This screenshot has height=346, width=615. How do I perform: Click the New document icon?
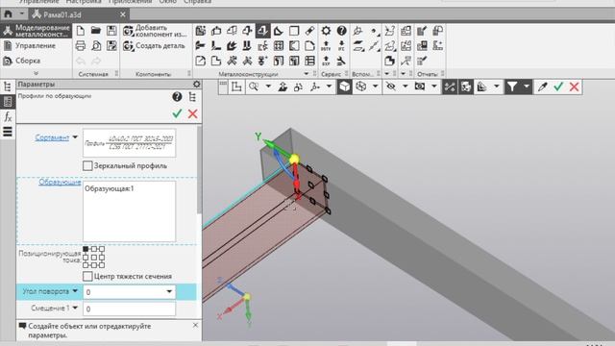point(81,31)
